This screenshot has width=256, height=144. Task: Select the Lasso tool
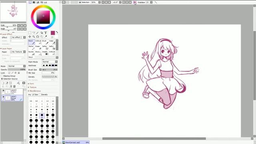click(x=34, y=33)
